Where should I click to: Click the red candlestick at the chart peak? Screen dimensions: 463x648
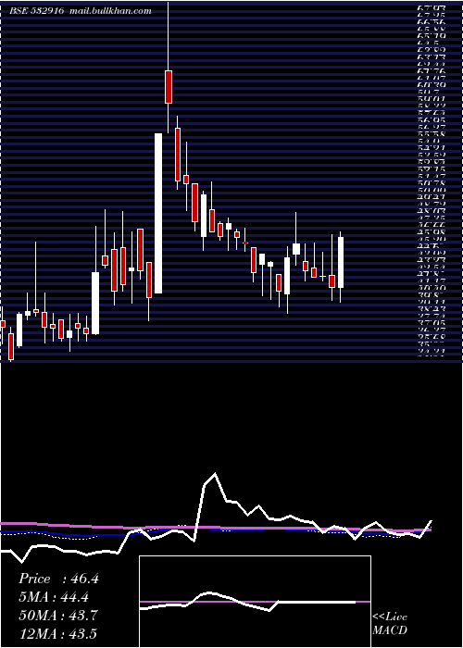click(x=169, y=87)
